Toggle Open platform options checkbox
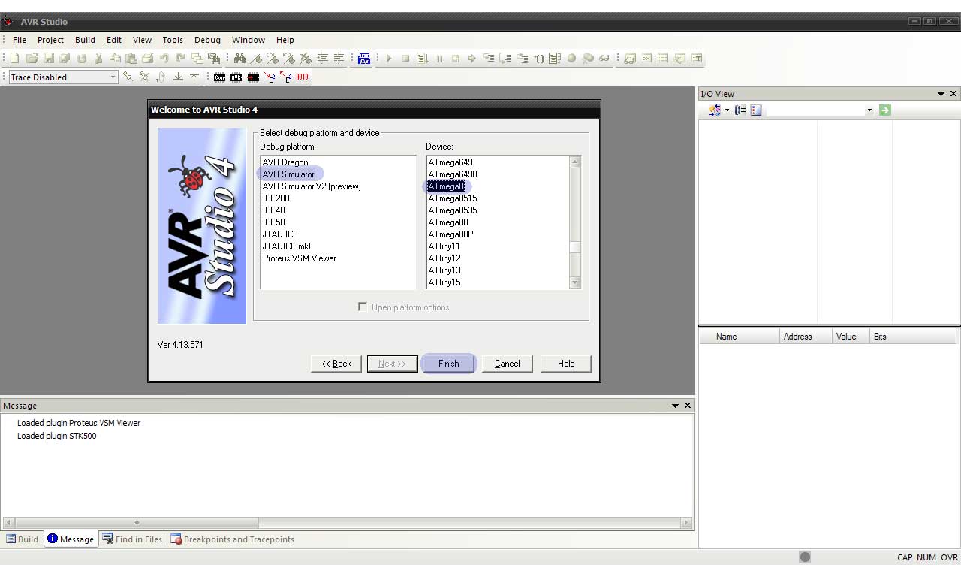This screenshot has height=577, width=961. point(363,307)
